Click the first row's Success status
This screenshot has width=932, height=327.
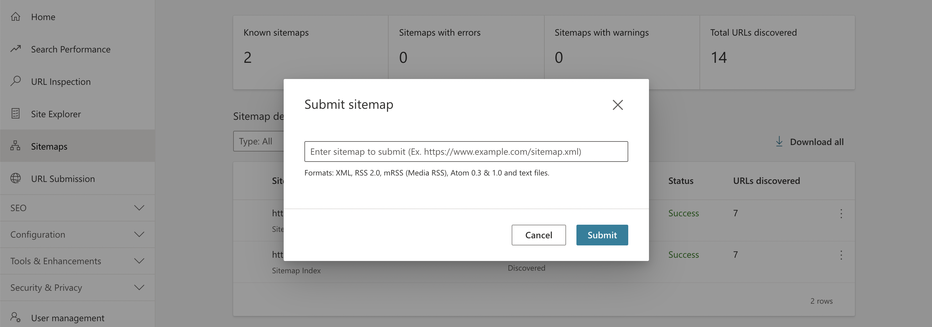(x=683, y=213)
